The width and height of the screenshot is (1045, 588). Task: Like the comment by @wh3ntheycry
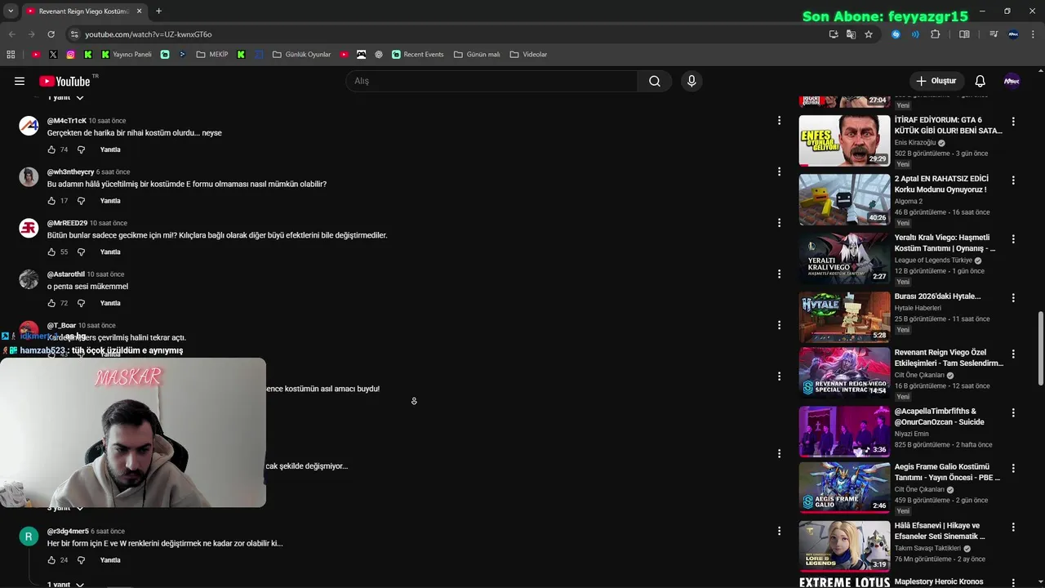click(x=51, y=201)
